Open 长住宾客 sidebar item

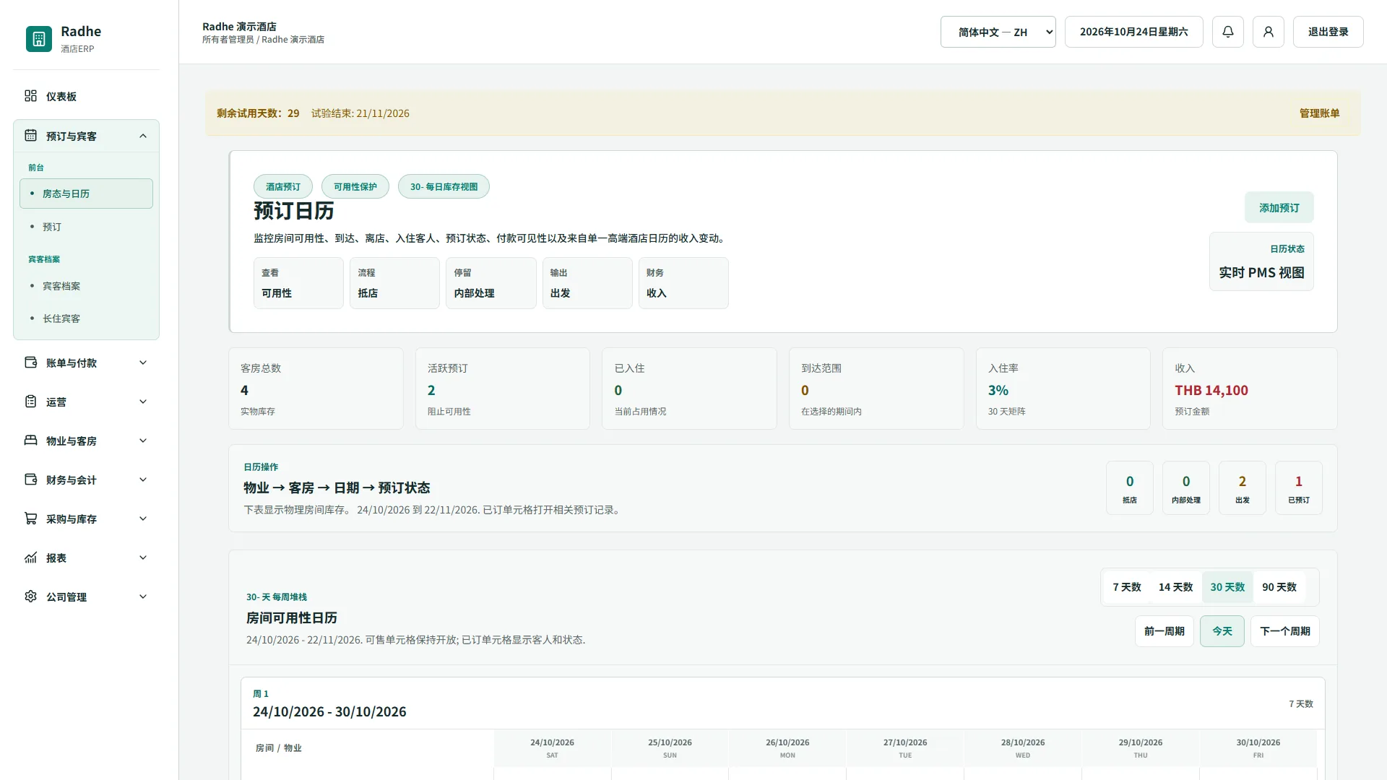86,318
